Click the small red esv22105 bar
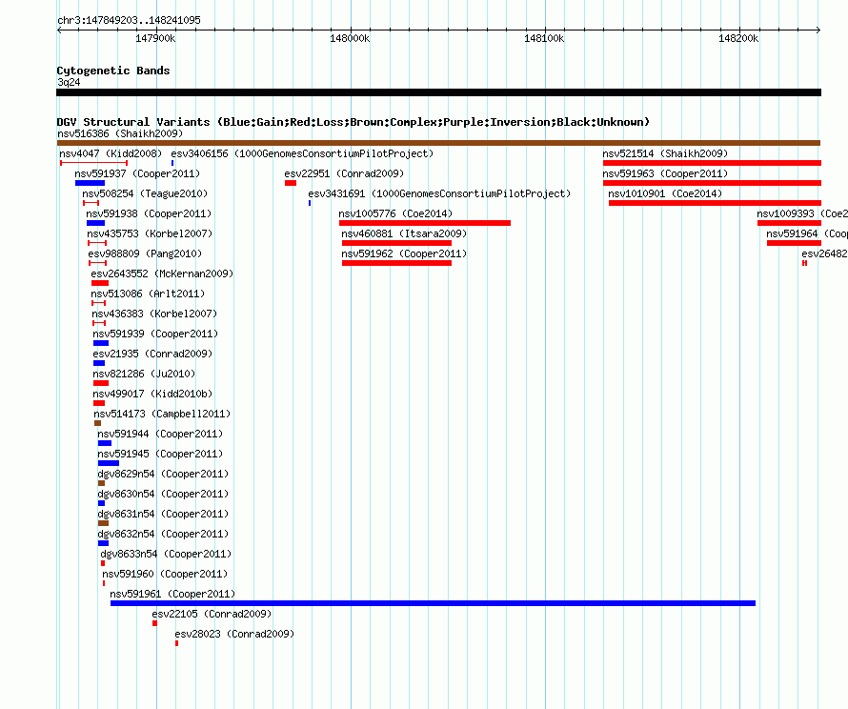 click(x=154, y=623)
